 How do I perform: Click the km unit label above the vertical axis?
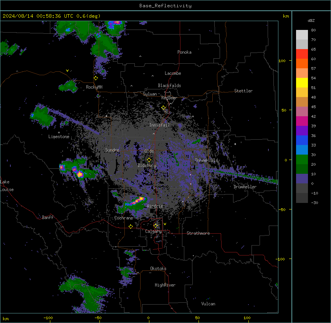[x=286, y=16]
